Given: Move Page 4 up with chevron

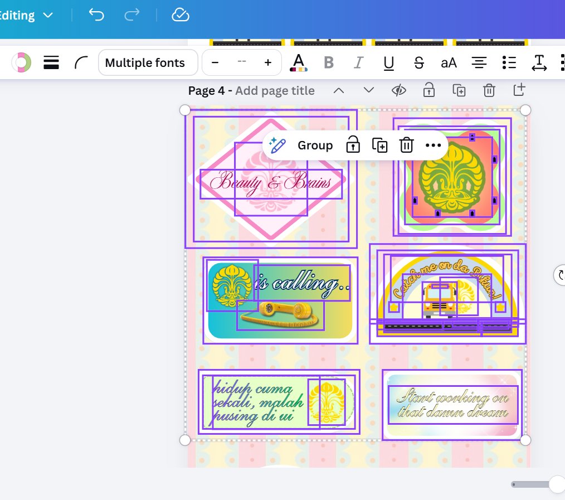Looking at the screenshot, I should [x=339, y=90].
